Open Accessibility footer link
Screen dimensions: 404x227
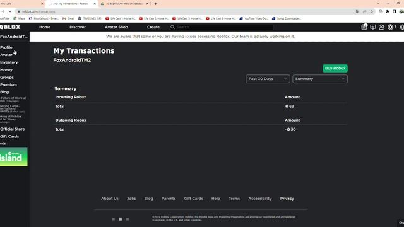[x=260, y=199]
